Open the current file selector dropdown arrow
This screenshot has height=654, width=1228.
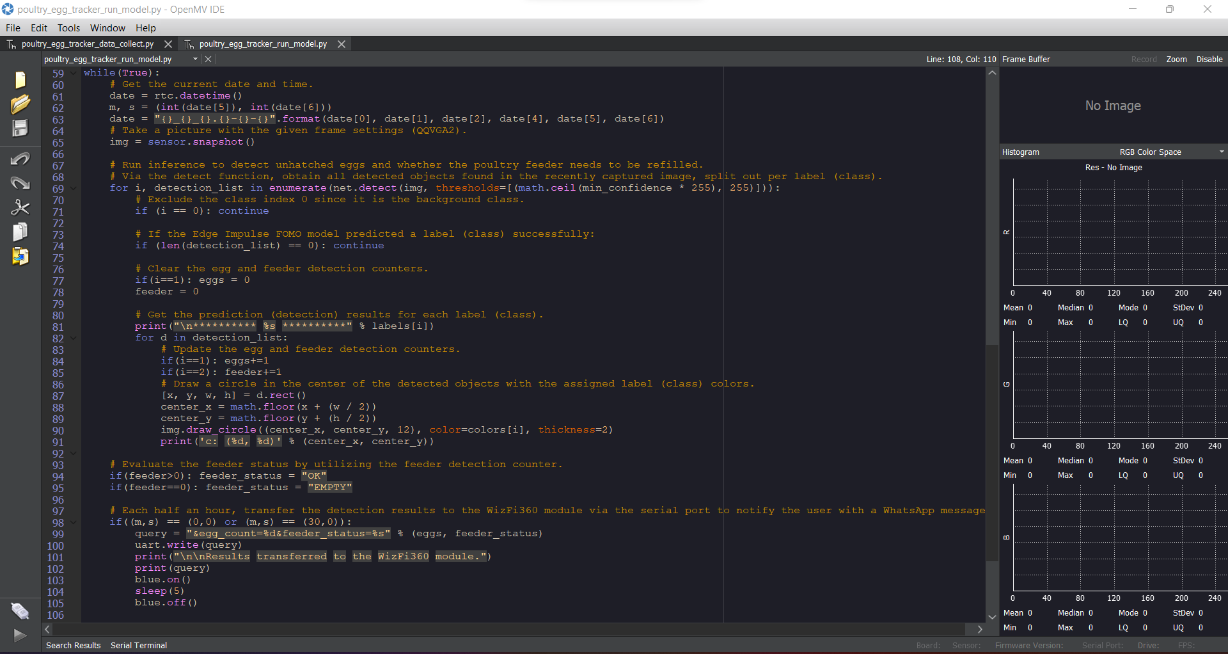[195, 60]
